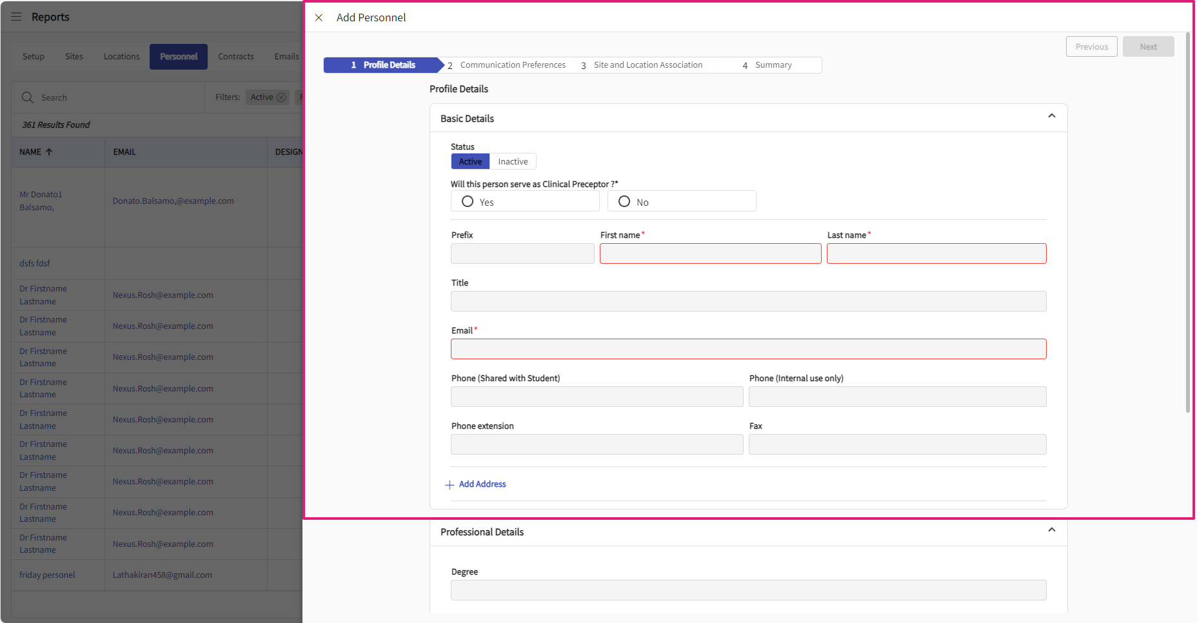Open the hamburger menu next to Reports
The width and height of the screenshot is (1197, 623).
[16, 17]
